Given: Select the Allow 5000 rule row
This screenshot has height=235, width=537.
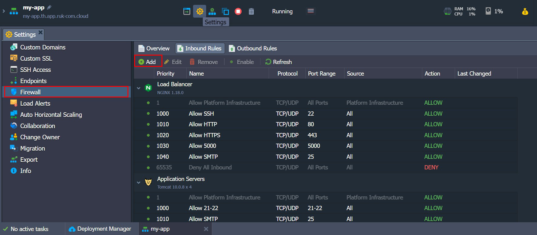Looking at the screenshot, I should (x=326, y=146).
